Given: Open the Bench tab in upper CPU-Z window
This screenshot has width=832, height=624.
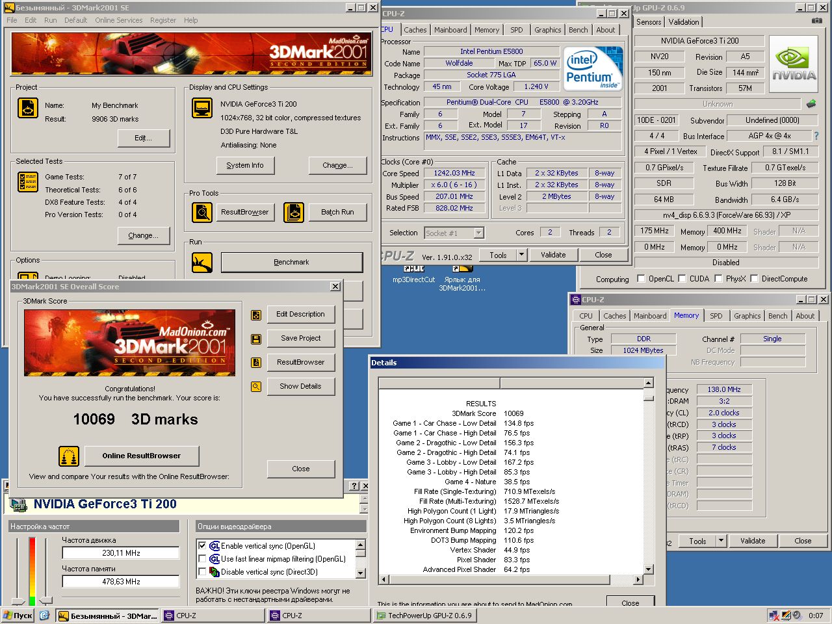Looking at the screenshot, I should point(578,30).
